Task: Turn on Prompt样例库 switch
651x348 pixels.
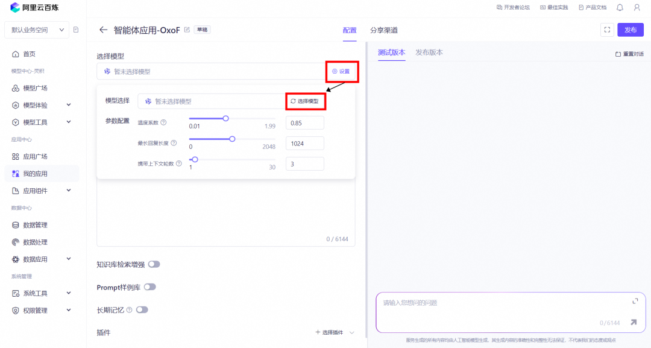Action: (149, 287)
